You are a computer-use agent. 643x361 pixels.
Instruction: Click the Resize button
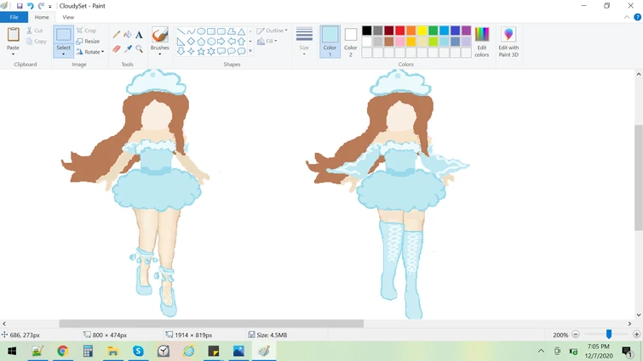88,41
